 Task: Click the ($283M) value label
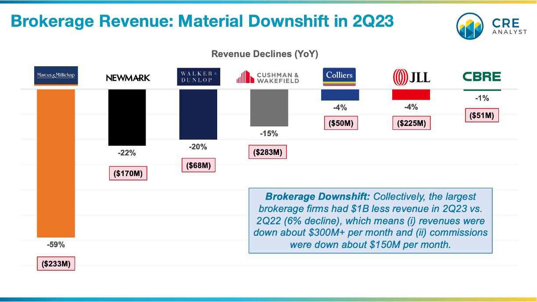pos(268,152)
